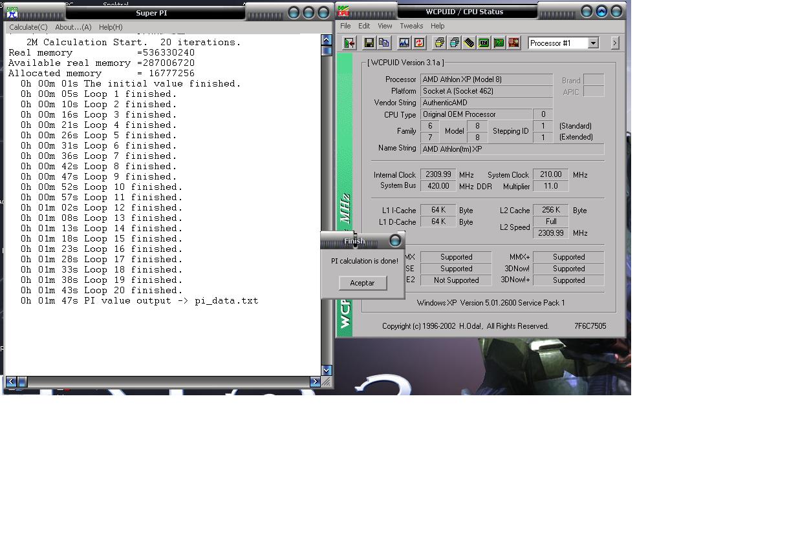This screenshot has width=787, height=558.
Task: Close the Finish dialog with round button
Action: coord(395,241)
